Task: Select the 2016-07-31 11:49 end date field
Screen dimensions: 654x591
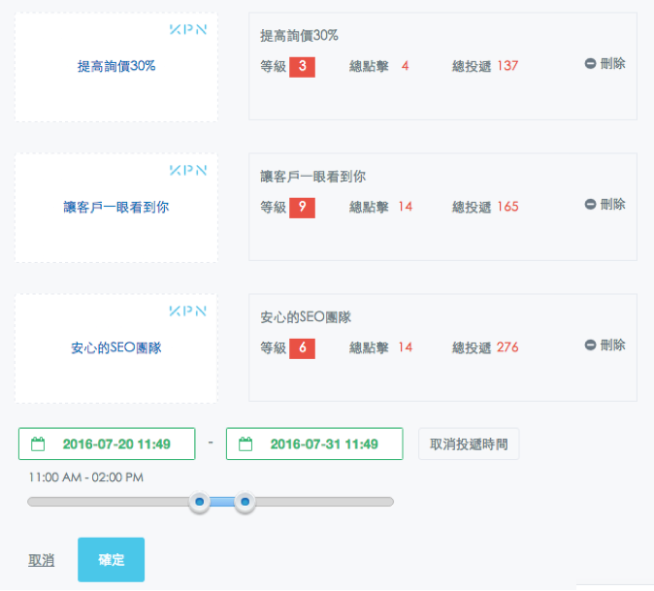Action: (x=323, y=444)
